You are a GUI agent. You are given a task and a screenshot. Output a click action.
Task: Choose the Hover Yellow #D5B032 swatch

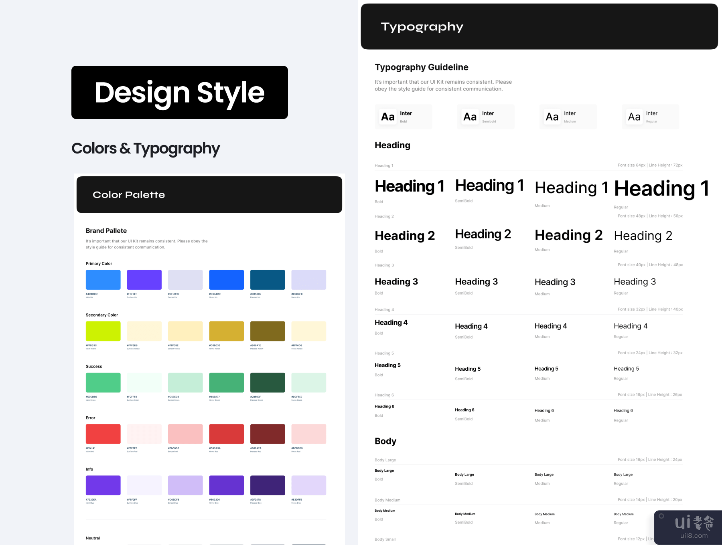[x=226, y=331]
